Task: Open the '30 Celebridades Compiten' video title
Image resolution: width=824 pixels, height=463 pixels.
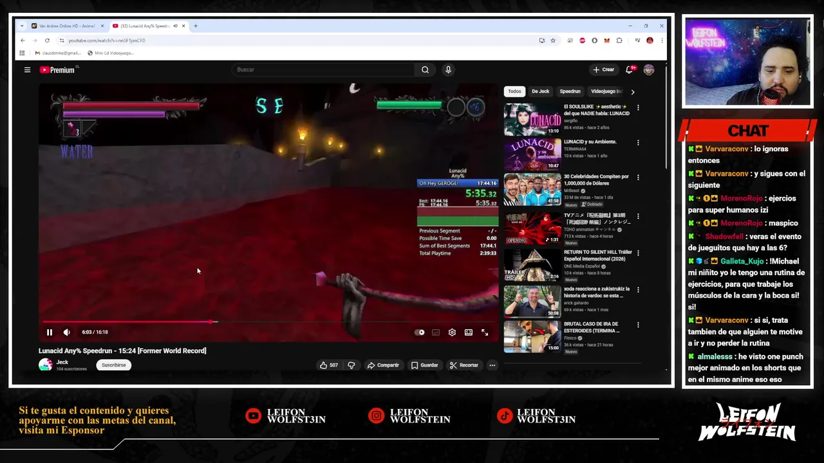Action: (x=598, y=179)
